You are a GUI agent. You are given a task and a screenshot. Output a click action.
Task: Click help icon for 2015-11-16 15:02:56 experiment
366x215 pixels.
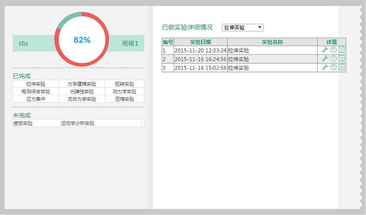[333, 67]
